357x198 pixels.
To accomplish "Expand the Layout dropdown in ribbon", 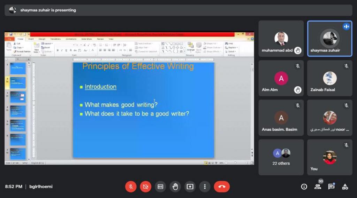I will point(48,44).
